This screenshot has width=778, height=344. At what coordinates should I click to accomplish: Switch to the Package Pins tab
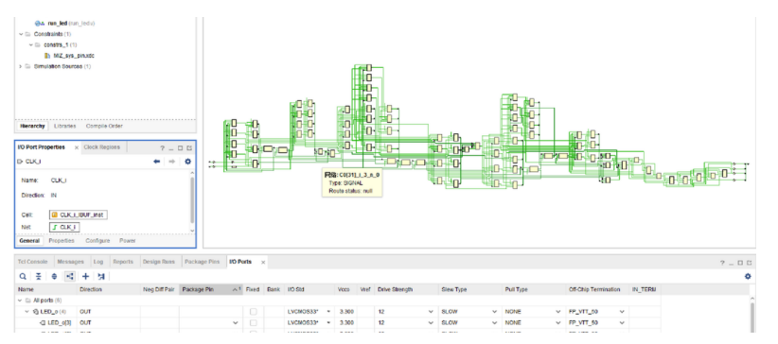point(202,262)
